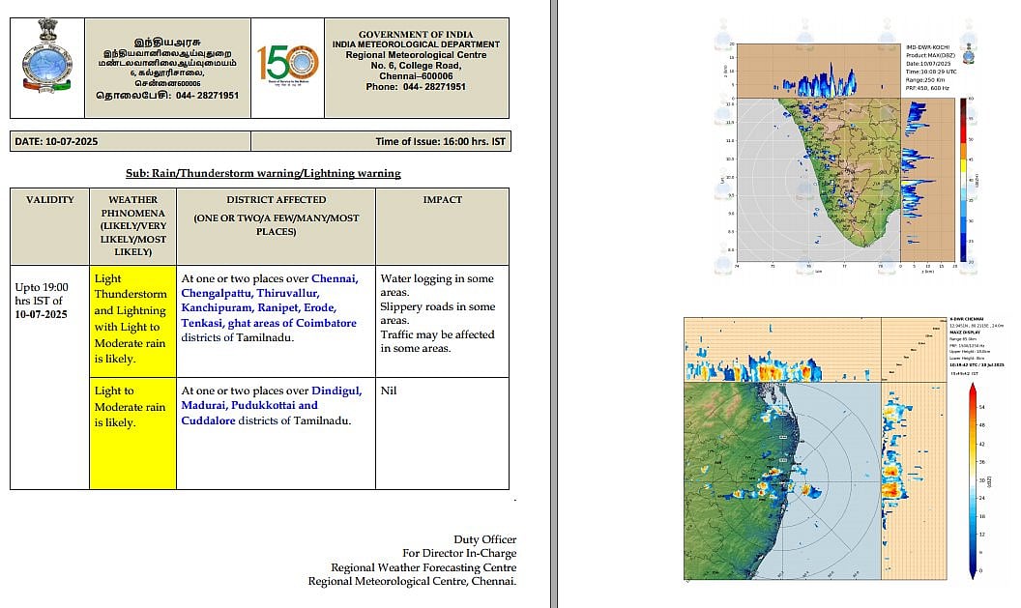Select the underlined Rain/Thunderstorm warning subject line
Image resolution: width=1021 pixels, height=608 pixels.
click(263, 173)
